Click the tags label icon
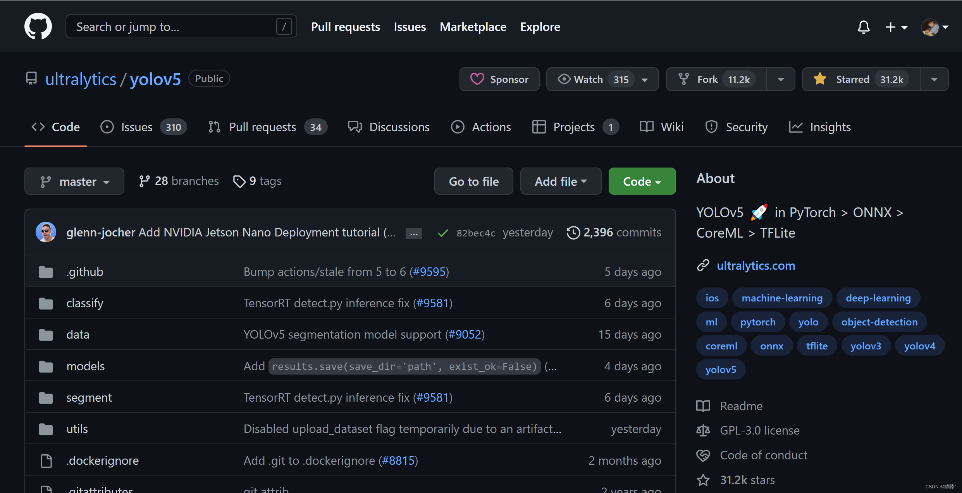Image resolution: width=962 pixels, height=493 pixels. pyautogui.click(x=239, y=181)
